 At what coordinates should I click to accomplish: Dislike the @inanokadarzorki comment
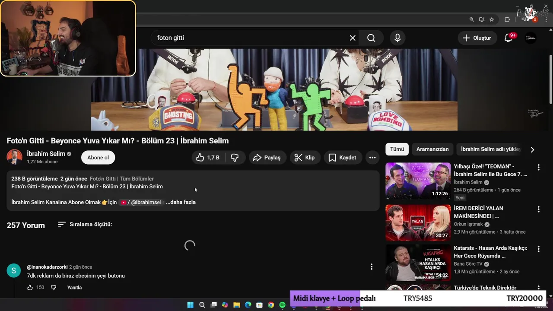click(x=54, y=288)
